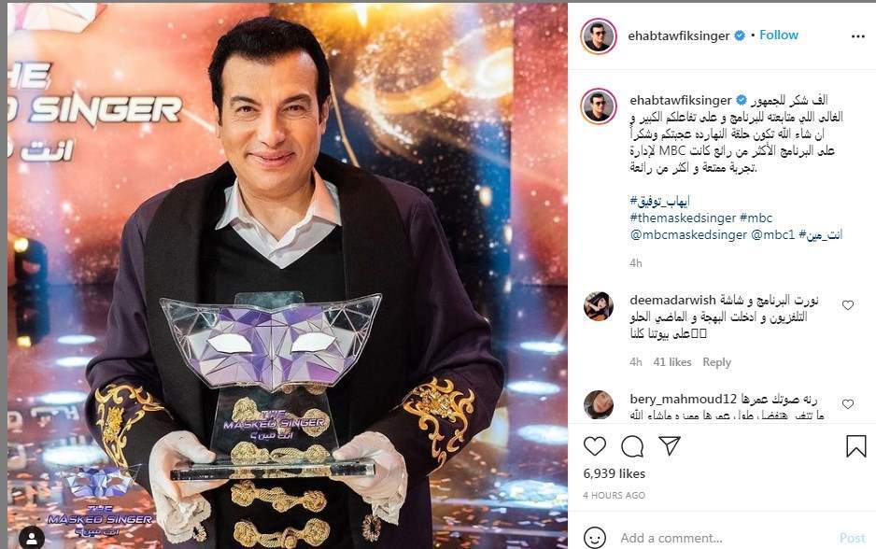The height and width of the screenshot is (549, 876).
Task: Open comment bubble icon under post
Action: click(632, 446)
